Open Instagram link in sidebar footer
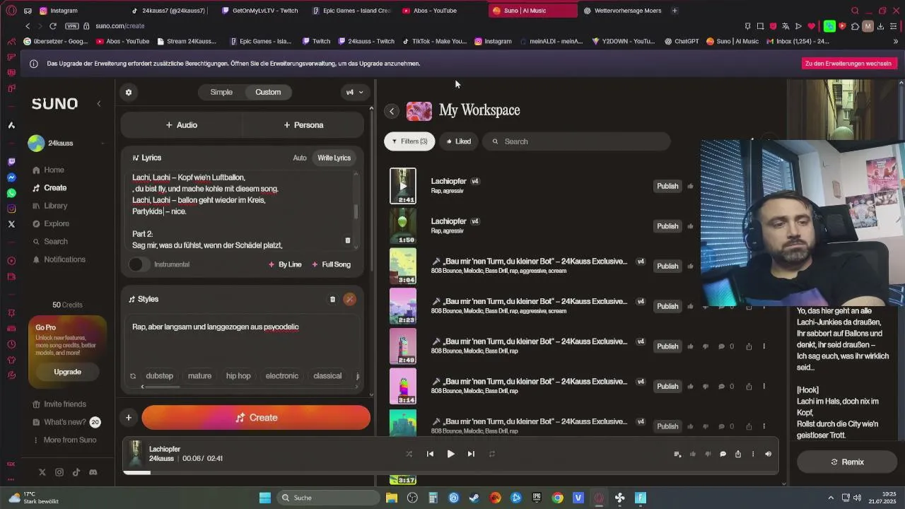The height and width of the screenshot is (509, 905). point(59,472)
